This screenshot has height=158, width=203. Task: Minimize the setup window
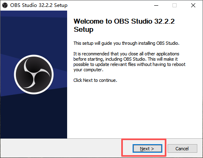click(156, 5)
